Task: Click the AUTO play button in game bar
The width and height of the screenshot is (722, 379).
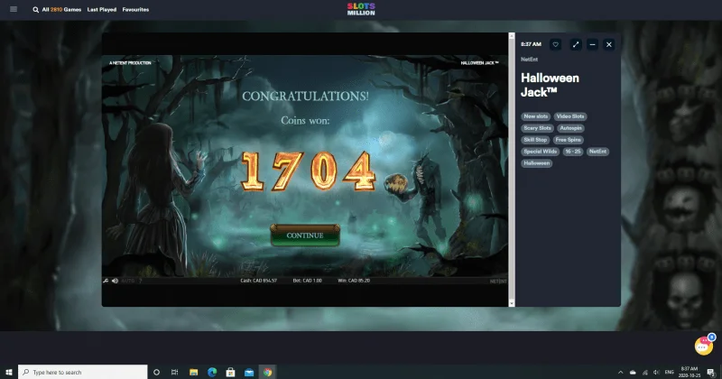Action: pos(128,281)
